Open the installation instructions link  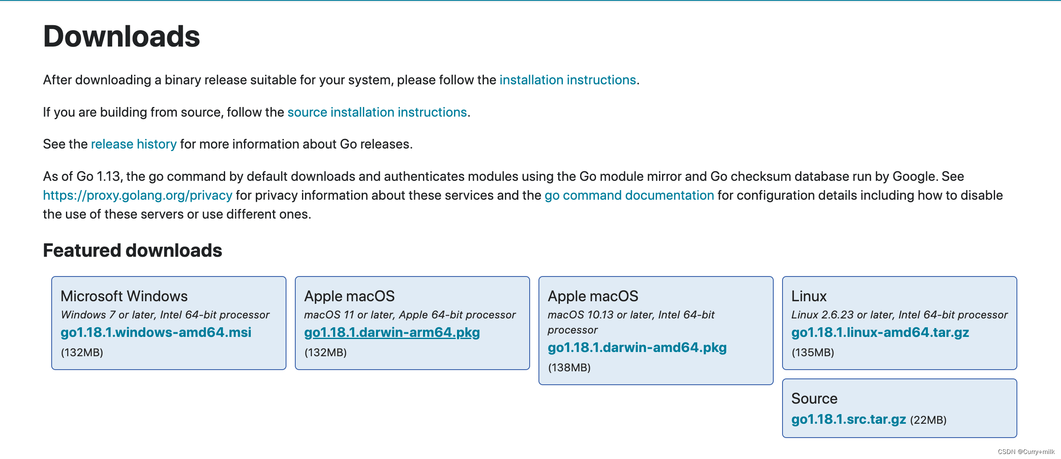point(567,80)
